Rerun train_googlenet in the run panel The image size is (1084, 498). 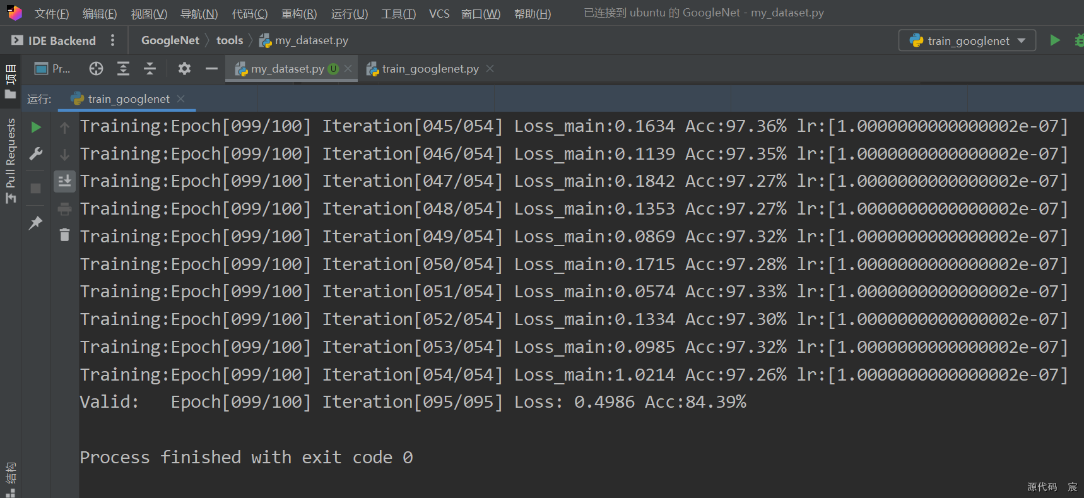coord(36,127)
